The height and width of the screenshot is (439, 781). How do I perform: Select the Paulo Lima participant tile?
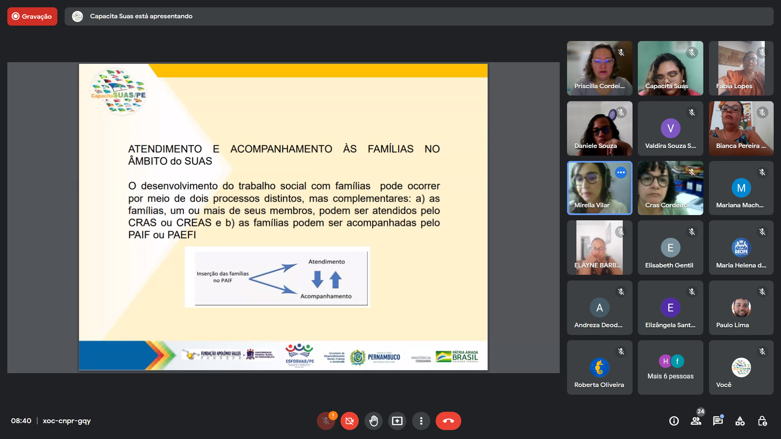tap(741, 308)
